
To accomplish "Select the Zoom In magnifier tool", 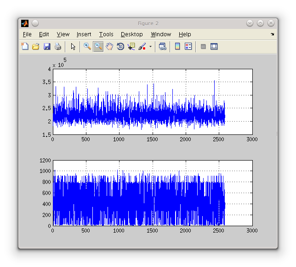I will (87, 46).
